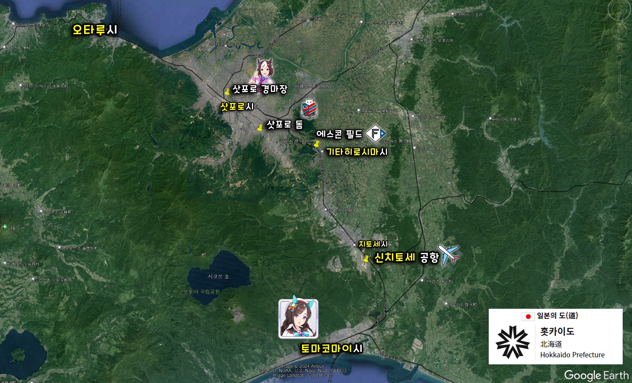Click the Lake Shikotsu label
Screen dimensions: 632x383
pos(218,276)
